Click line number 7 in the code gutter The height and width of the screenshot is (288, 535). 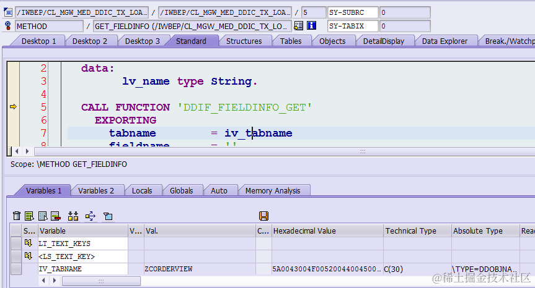[43, 133]
